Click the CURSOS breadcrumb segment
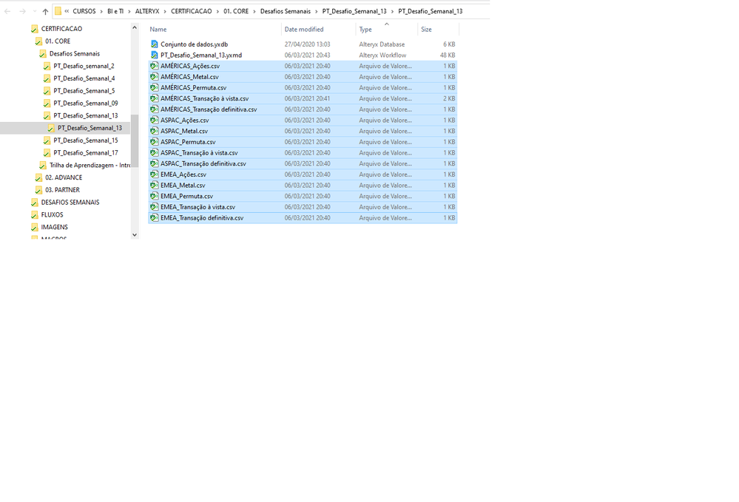 [84, 11]
